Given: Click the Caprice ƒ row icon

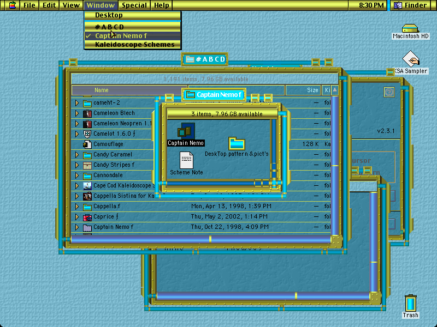Looking at the screenshot, I should tap(87, 217).
